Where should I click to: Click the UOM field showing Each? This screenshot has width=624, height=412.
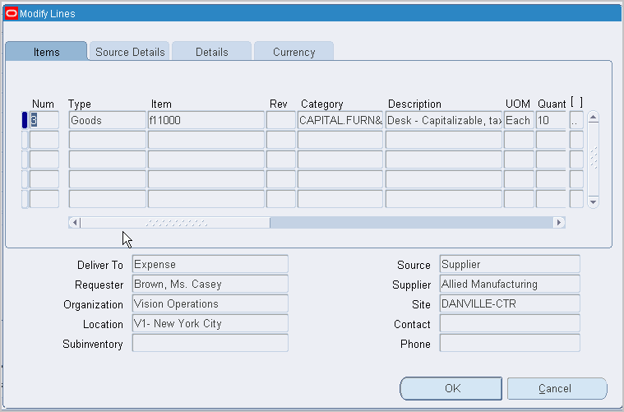coord(519,120)
